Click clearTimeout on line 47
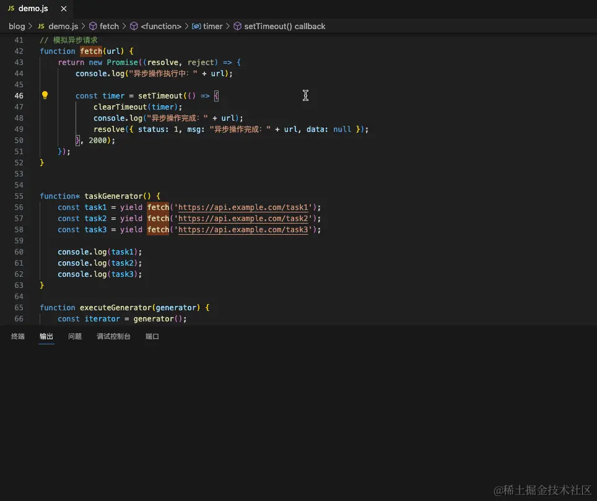597x501 pixels. [120, 107]
